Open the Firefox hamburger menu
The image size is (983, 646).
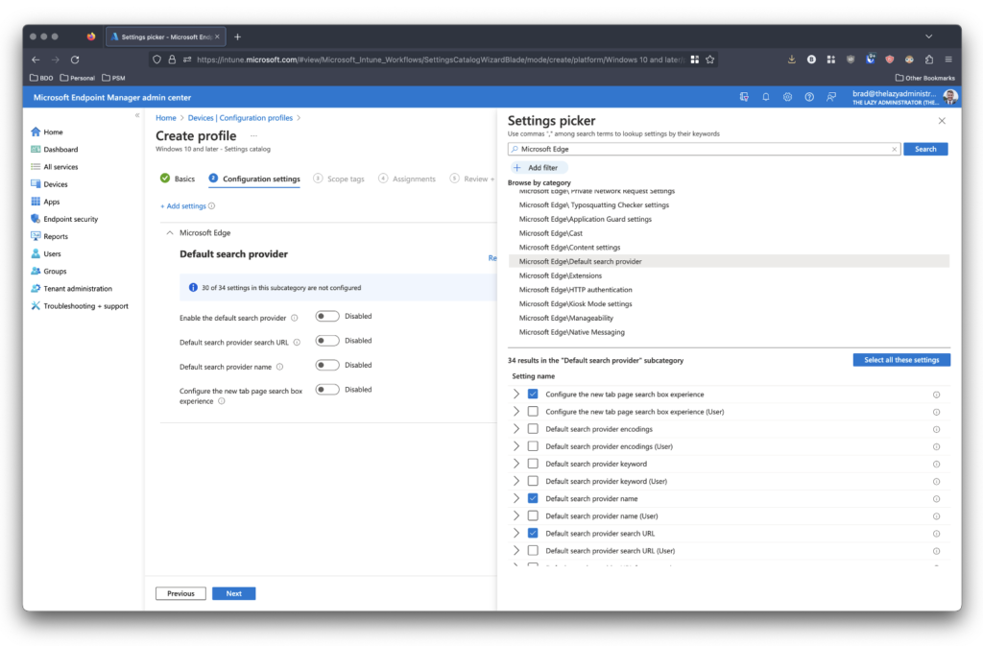[948, 60]
